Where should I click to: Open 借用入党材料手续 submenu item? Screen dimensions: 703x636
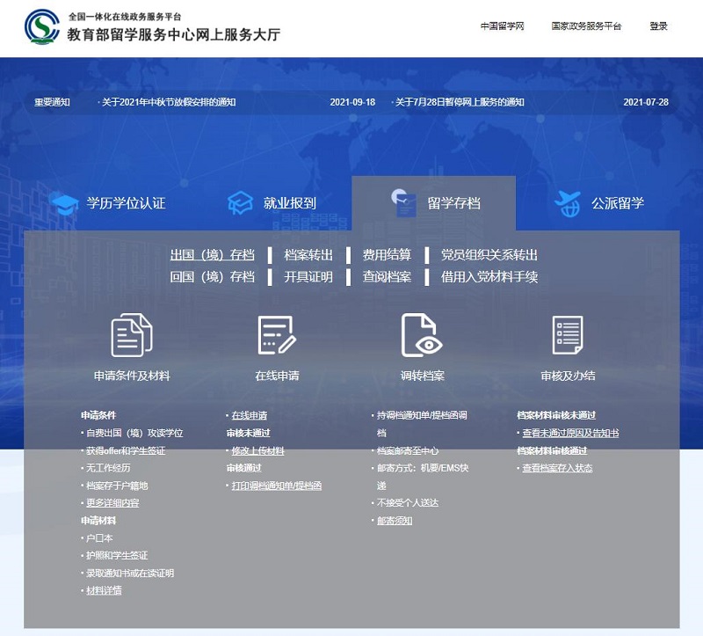pos(489,276)
